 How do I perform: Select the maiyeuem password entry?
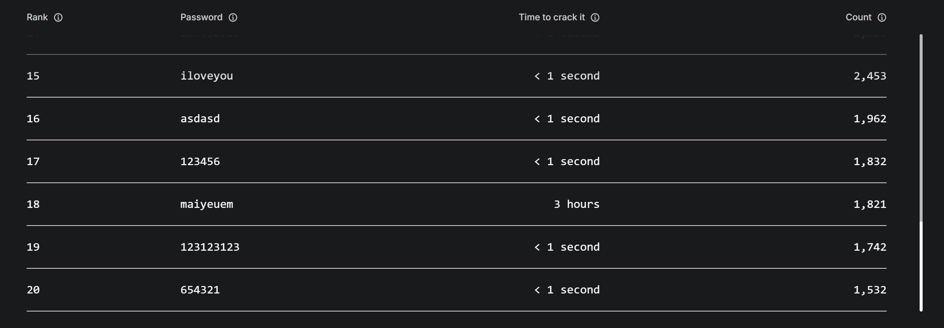click(207, 205)
